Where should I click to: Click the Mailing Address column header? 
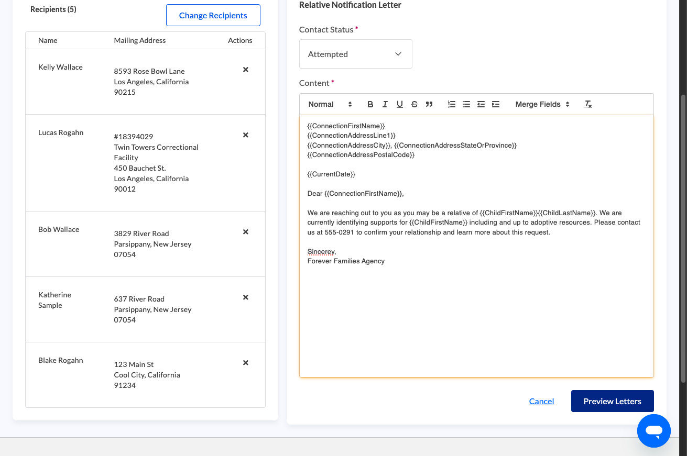point(140,40)
